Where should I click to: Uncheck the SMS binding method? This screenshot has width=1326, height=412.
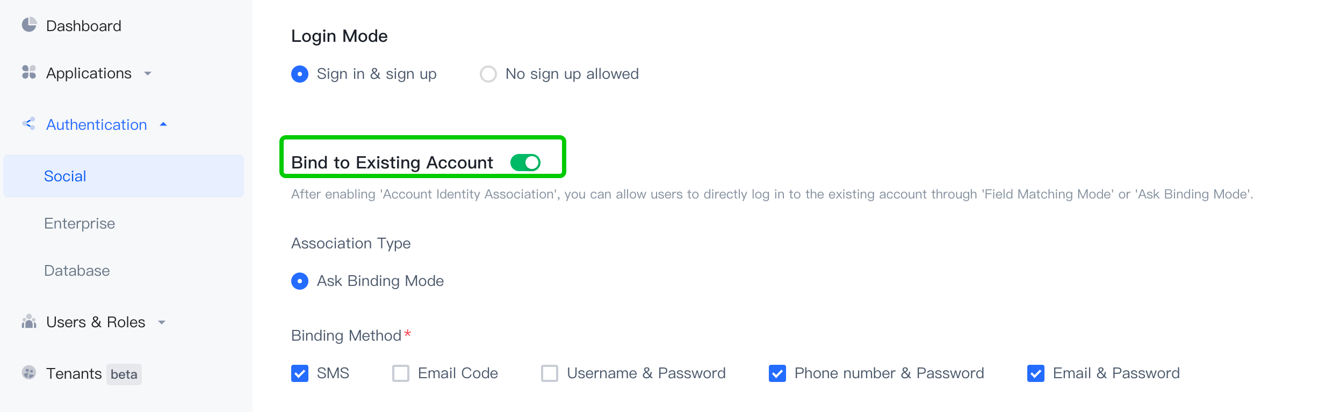tap(300, 373)
